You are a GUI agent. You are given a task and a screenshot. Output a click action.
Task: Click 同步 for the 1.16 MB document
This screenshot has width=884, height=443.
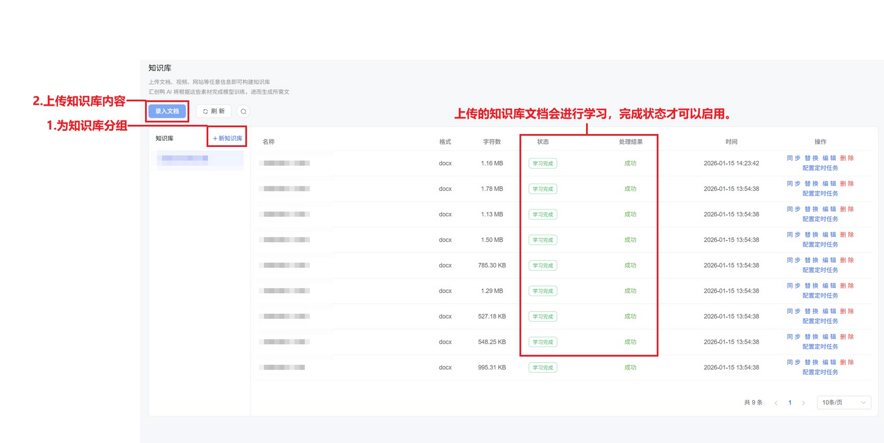[x=793, y=159]
